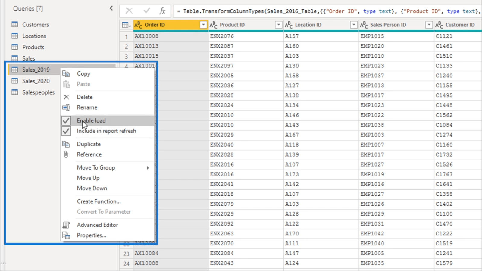Image resolution: width=482 pixels, height=271 pixels.
Task: Change Customer ID data type icon
Action: coord(439,25)
